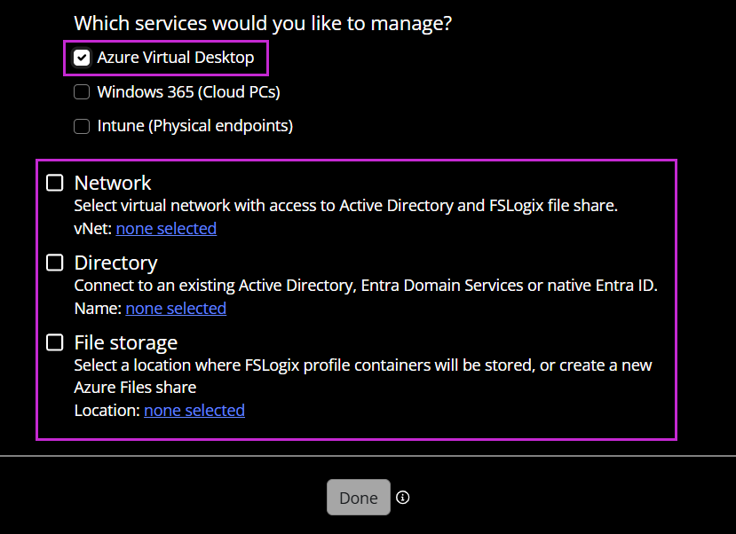Click the 'Which services would you like to manage?' heading
The width and height of the screenshot is (736, 534).
(x=263, y=23)
